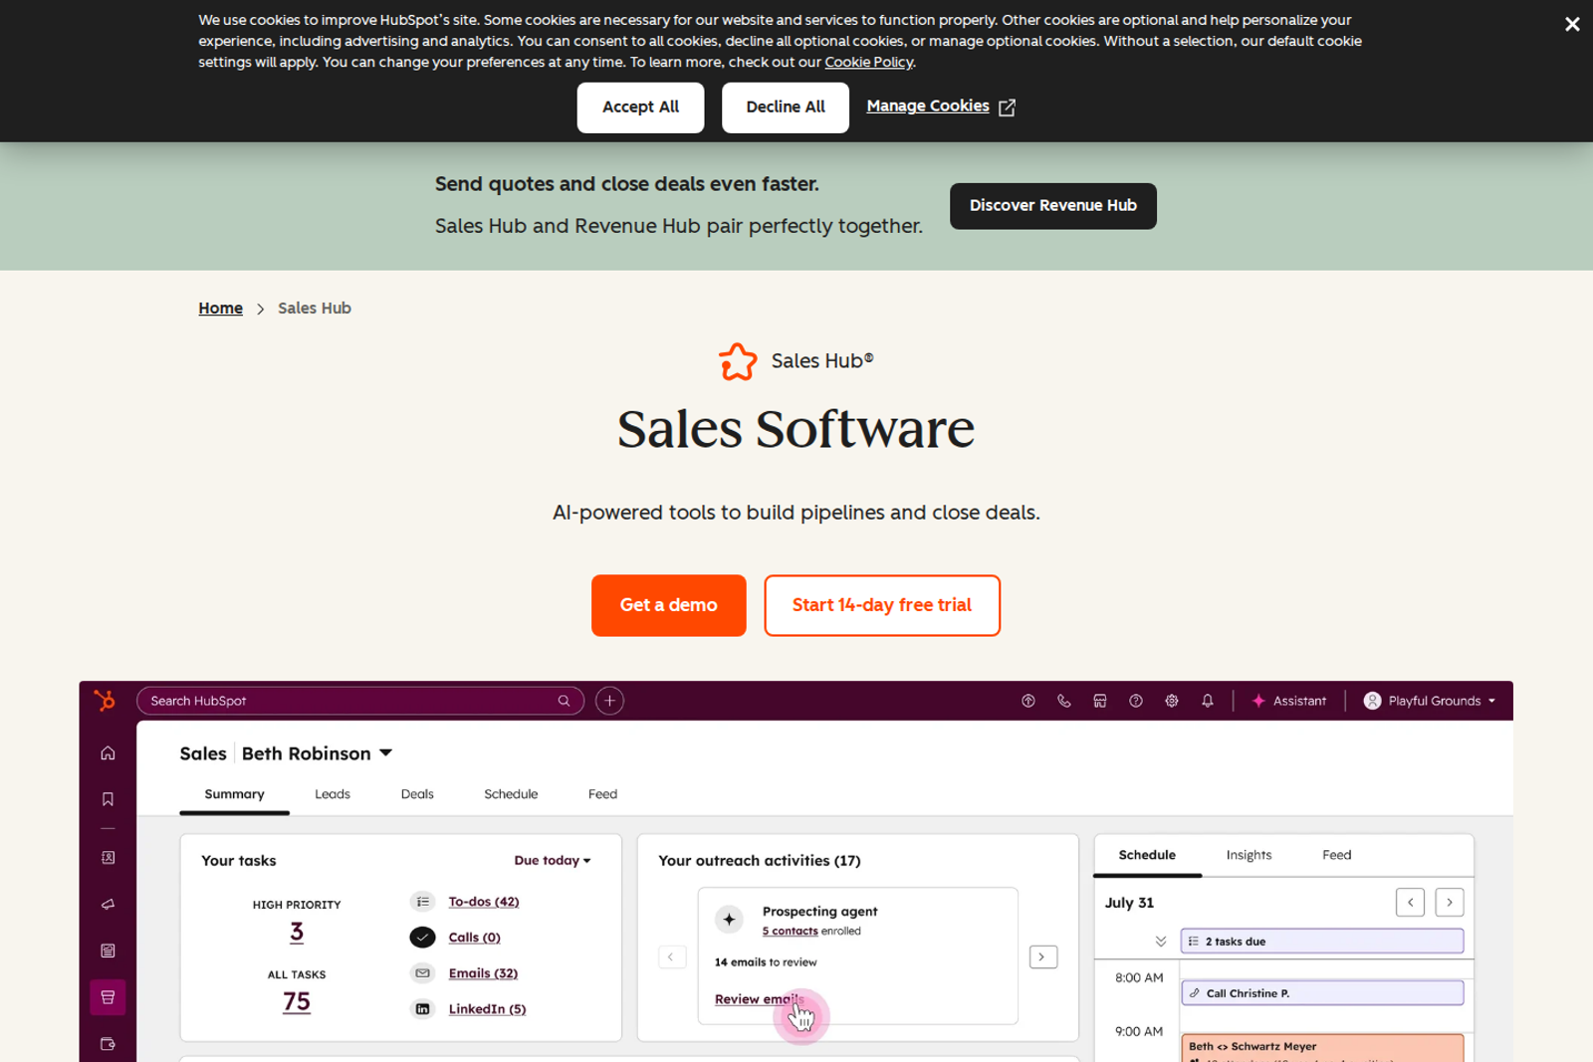Open the settings gear icon
Image resolution: width=1593 pixels, height=1062 pixels.
(x=1171, y=701)
